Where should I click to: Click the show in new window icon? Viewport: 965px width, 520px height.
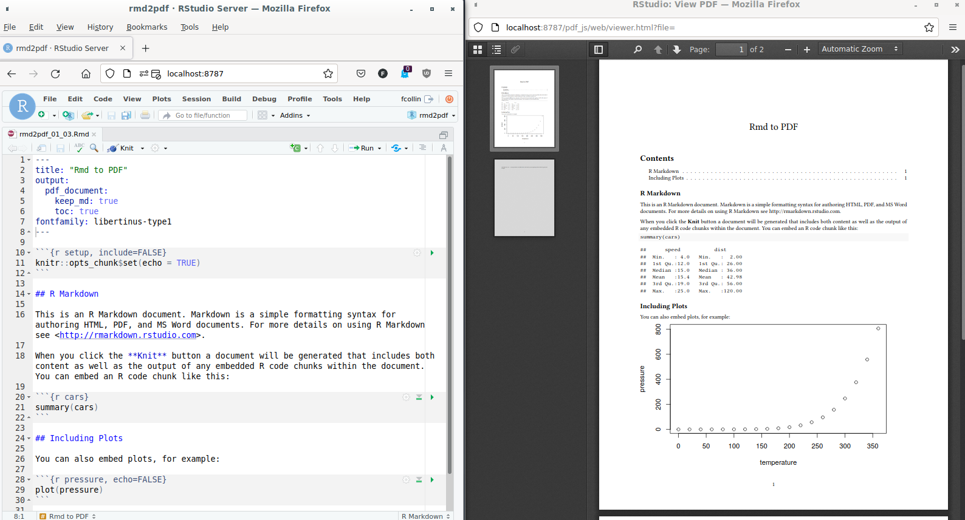coord(41,147)
